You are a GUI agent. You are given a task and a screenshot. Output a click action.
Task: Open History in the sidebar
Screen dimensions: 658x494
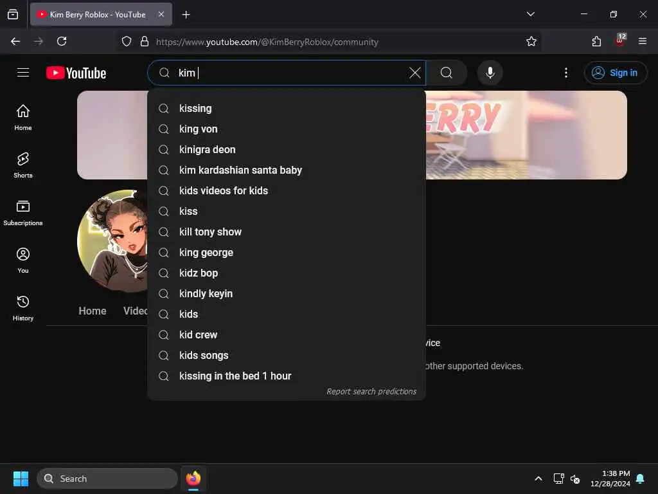point(23,308)
